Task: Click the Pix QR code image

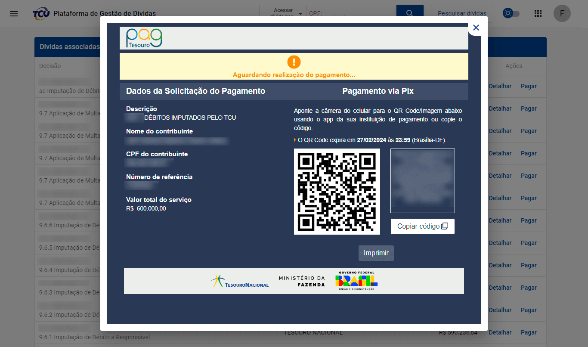Action: click(x=337, y=192)
